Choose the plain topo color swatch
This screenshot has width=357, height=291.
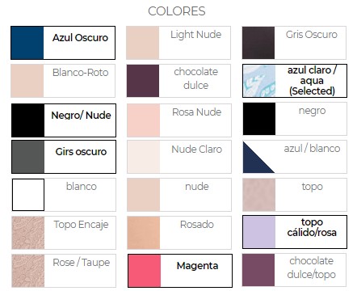295,195
